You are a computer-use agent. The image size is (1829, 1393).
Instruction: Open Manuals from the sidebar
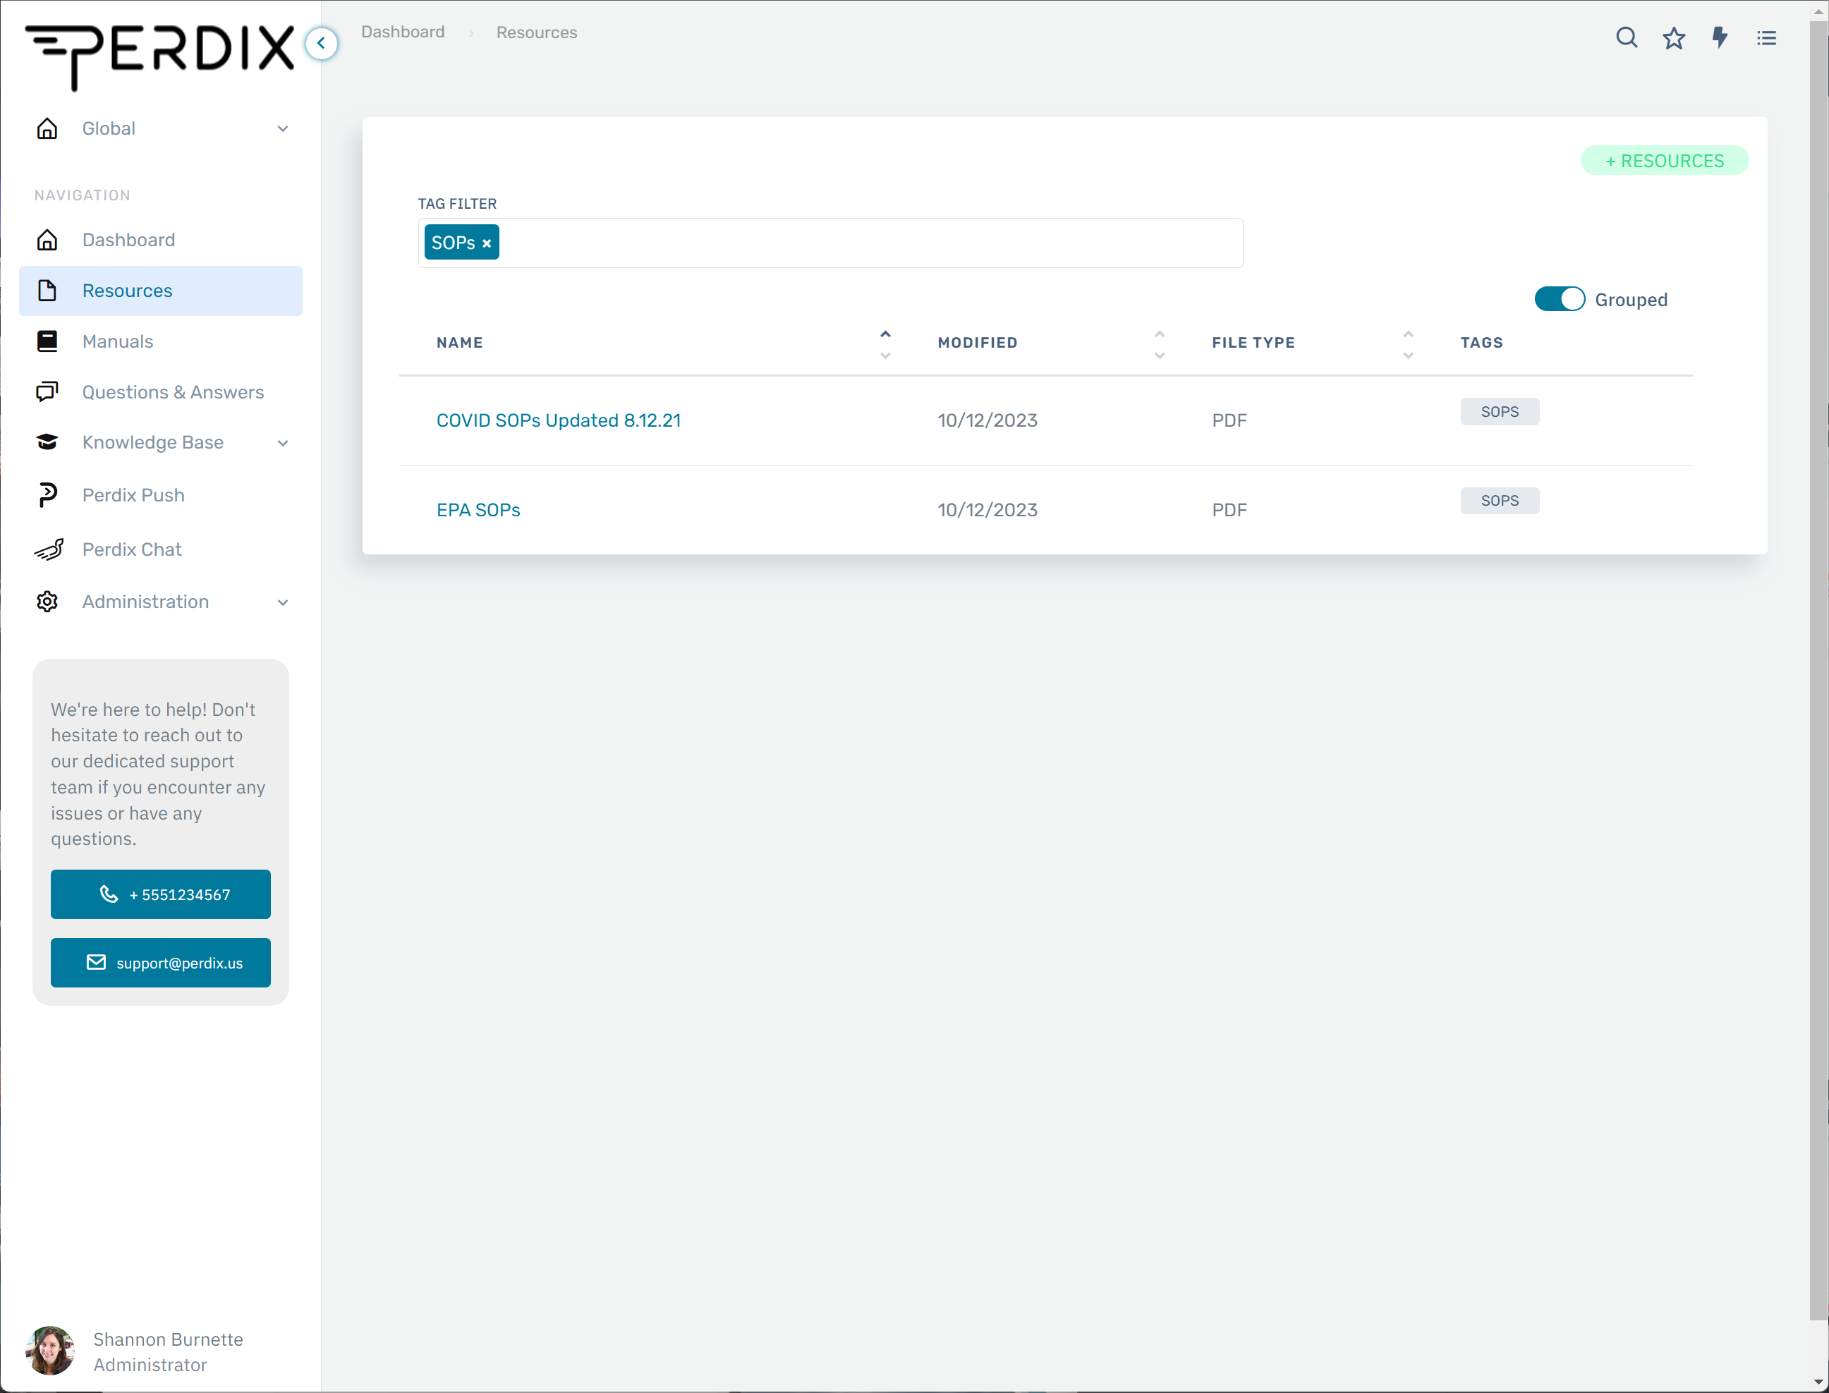click(161, 341)
